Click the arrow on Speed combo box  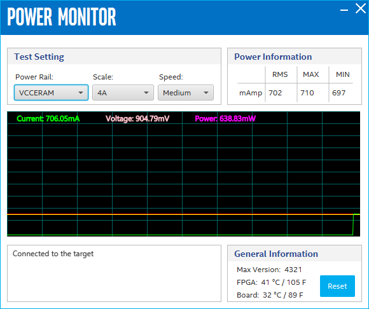click(x=206, y=93)
